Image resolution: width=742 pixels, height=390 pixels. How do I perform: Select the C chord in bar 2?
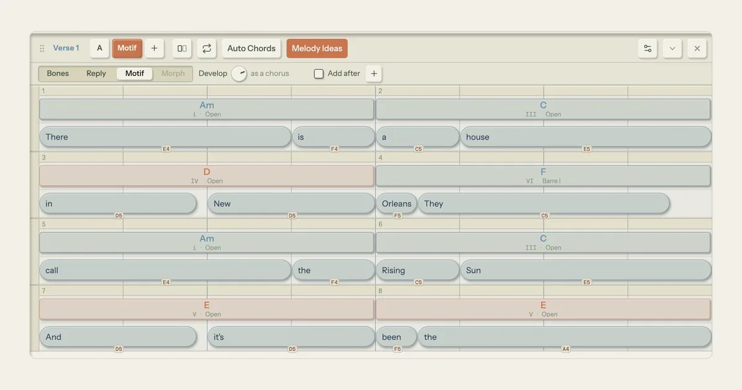543,109
